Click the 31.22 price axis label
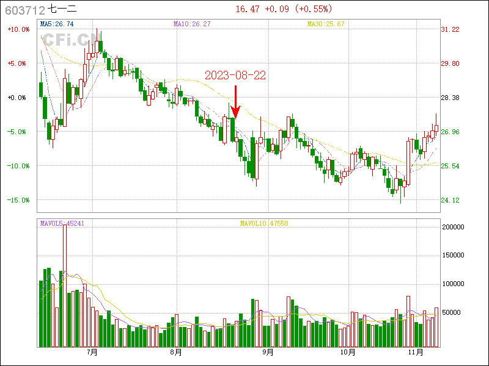489x366 pixels. click(x=450, y=29)
